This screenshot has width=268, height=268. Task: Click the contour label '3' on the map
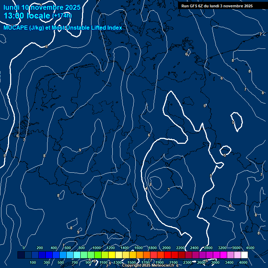tap(169, 189)
